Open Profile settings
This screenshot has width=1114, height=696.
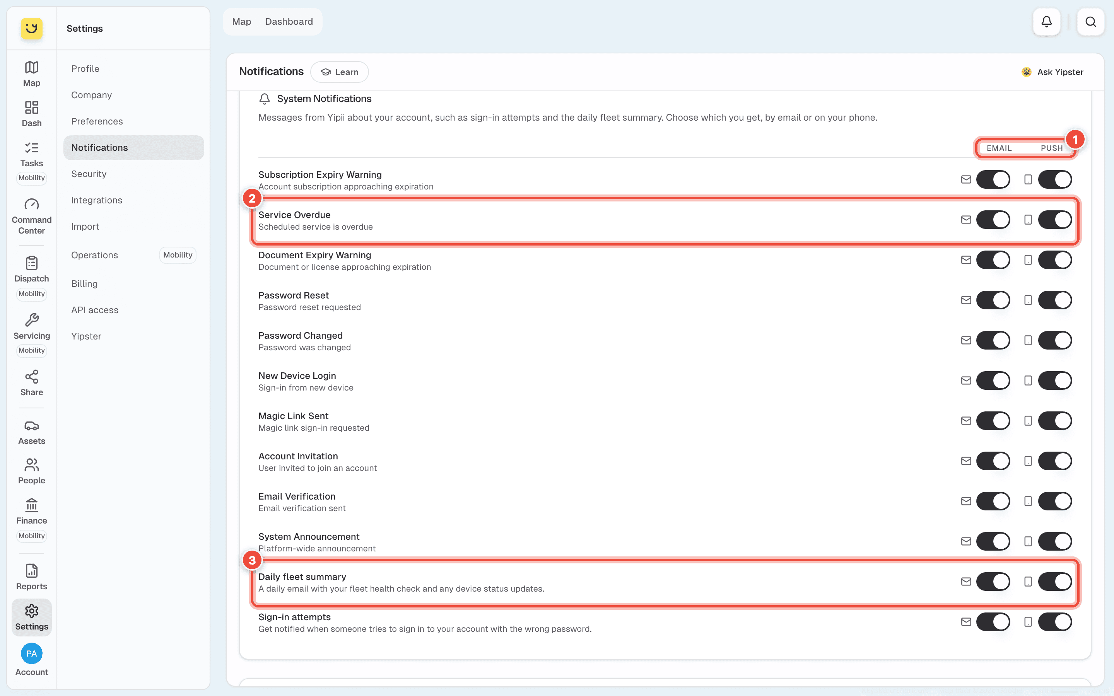point(133,68)
